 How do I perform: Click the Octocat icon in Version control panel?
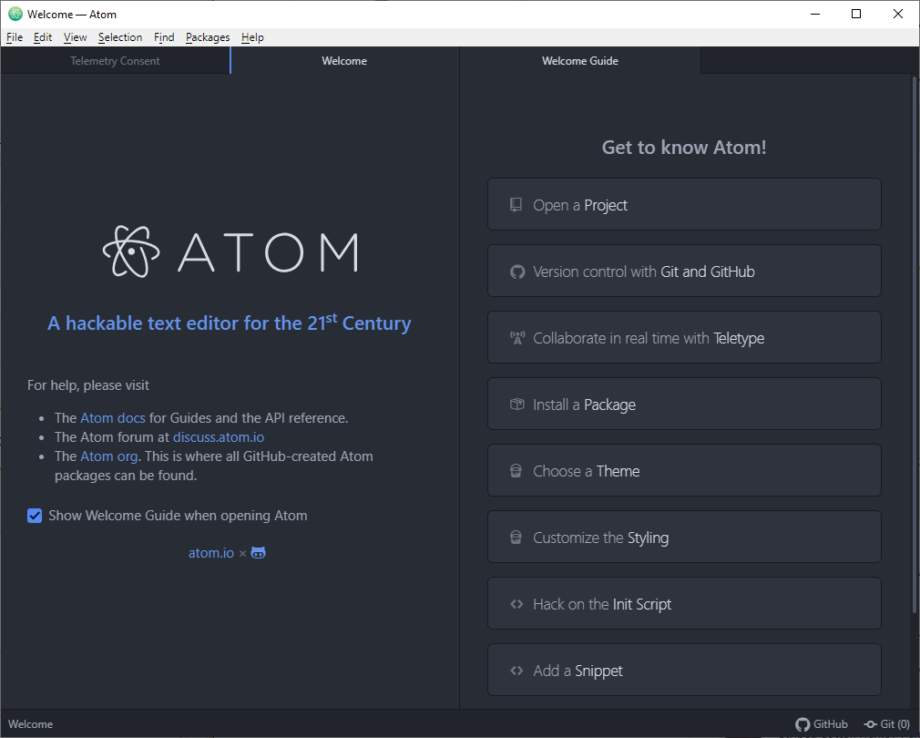516,271
